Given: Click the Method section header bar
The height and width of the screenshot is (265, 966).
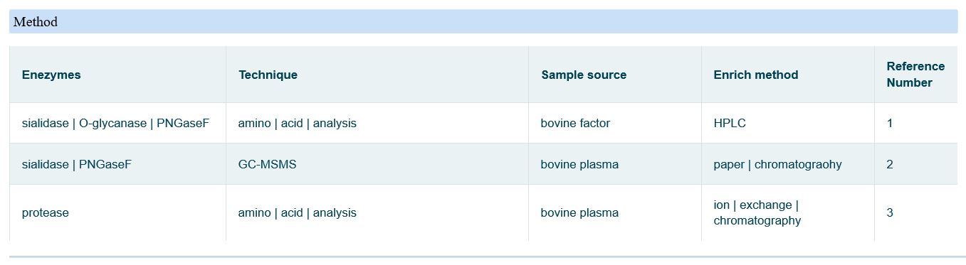Looking at the screenshot, I should (x=483, y=21).
